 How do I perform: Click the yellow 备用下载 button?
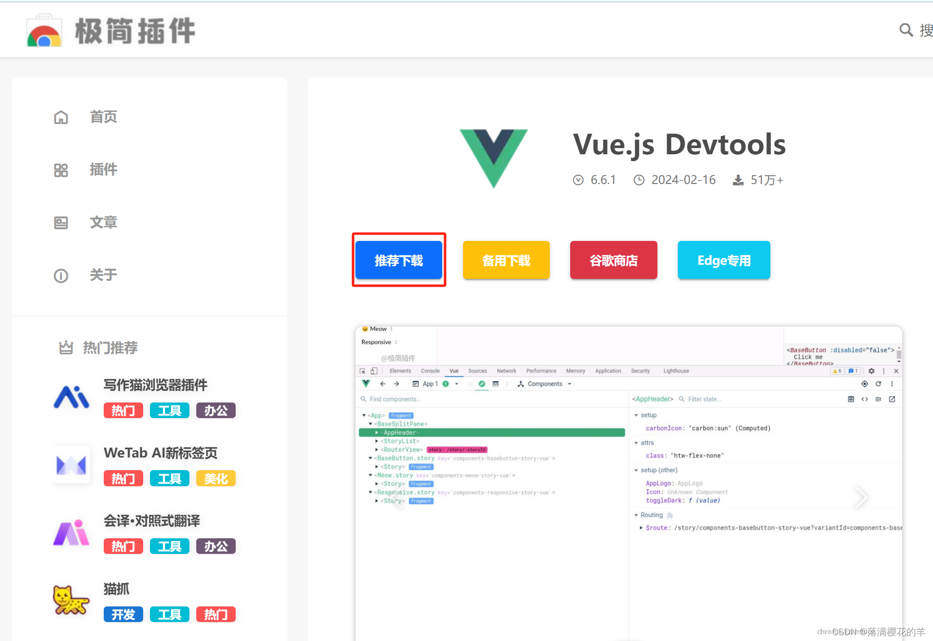[506, 260]
